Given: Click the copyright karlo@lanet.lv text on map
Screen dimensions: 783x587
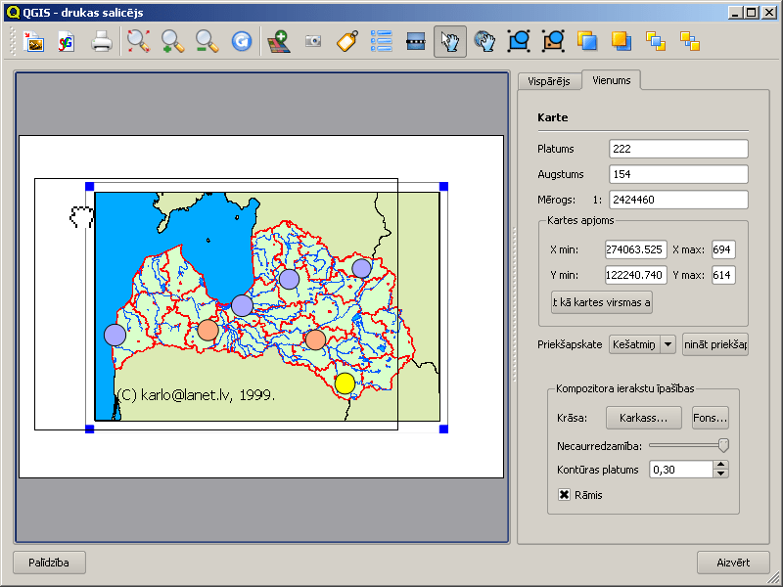Looking at the screenshot, I should click(x=196, y=395).
